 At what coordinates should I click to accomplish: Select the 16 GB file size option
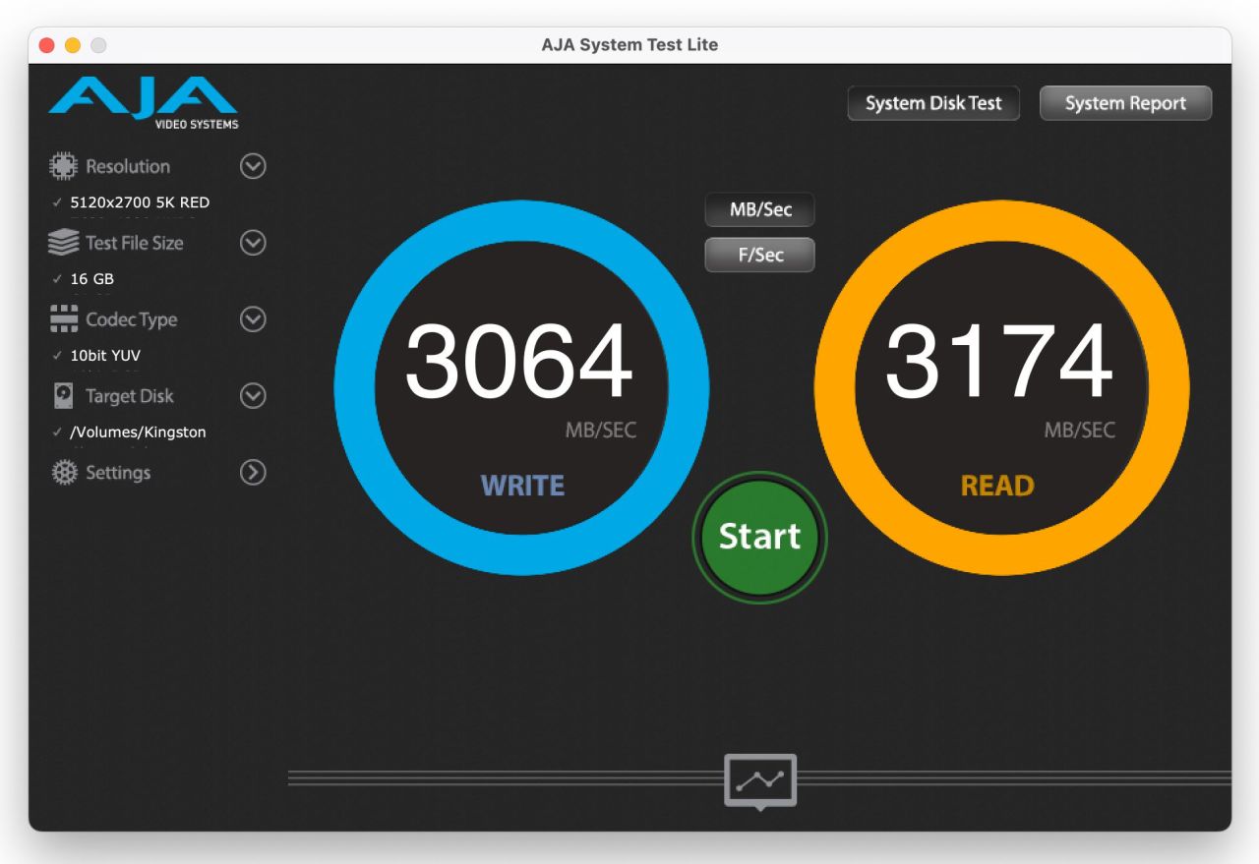tap(92, 279)
